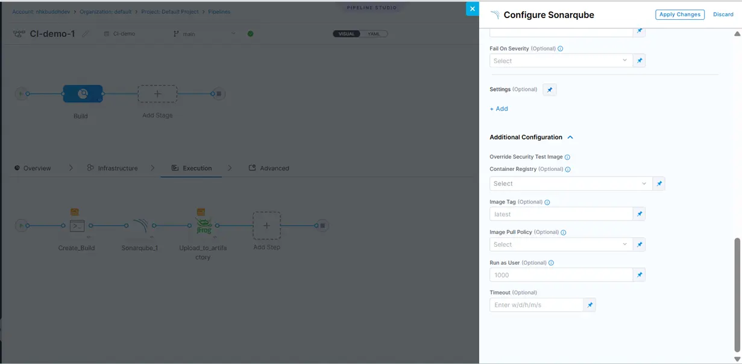This screenshot has height=364, width=742.
Task: Open Account breadcrumb link
Action: 42,12
